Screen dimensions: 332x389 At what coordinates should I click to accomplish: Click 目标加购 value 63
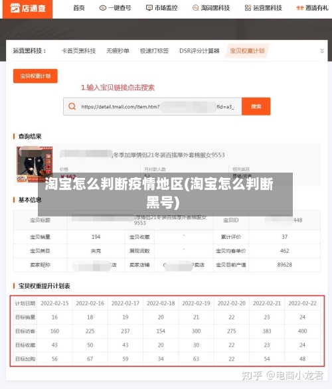point(196,358)
